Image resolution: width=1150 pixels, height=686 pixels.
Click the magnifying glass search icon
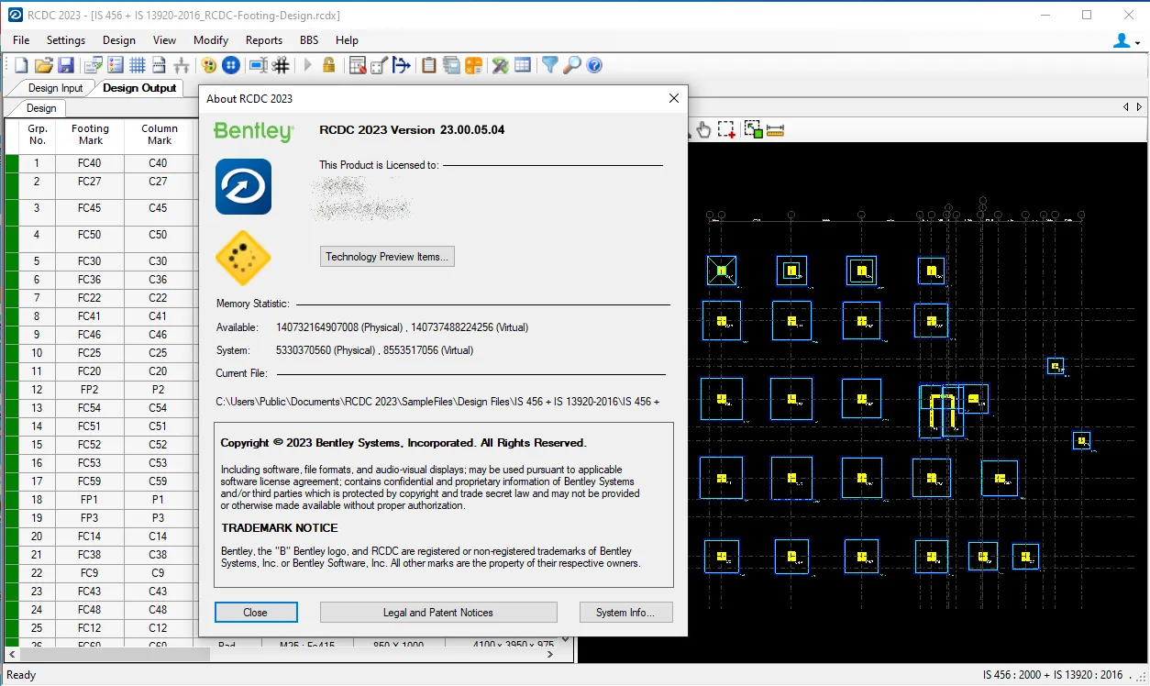pos(571,65)
